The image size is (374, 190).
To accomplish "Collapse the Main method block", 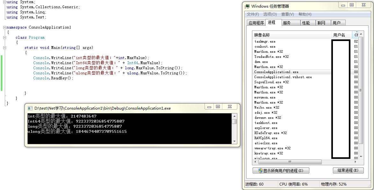I will click(x=4, y=48).
